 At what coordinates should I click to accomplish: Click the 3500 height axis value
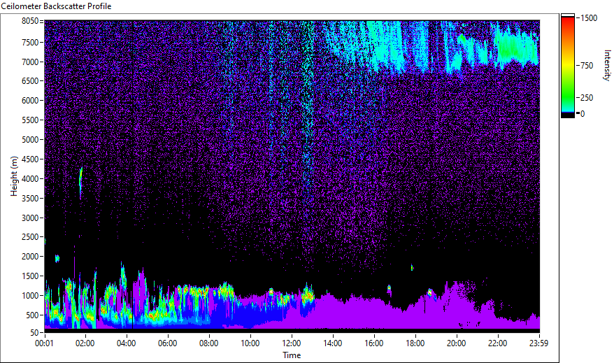pos(30,199)
